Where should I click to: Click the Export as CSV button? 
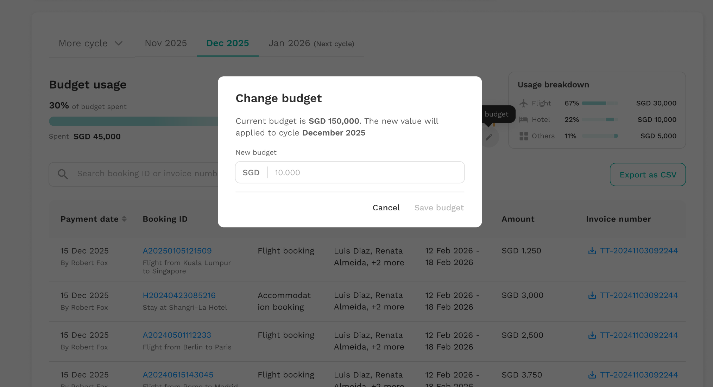[x=648, y=175]
